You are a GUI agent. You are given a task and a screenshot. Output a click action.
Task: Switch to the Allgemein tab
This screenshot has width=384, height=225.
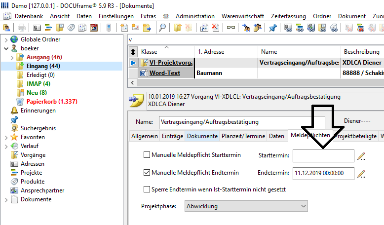pyautogui.click(x=145, y=136)
